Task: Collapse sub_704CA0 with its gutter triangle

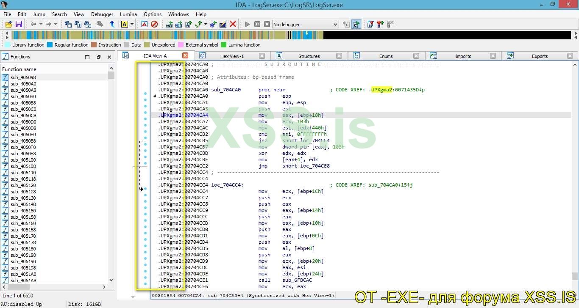Action: point(155,96)
